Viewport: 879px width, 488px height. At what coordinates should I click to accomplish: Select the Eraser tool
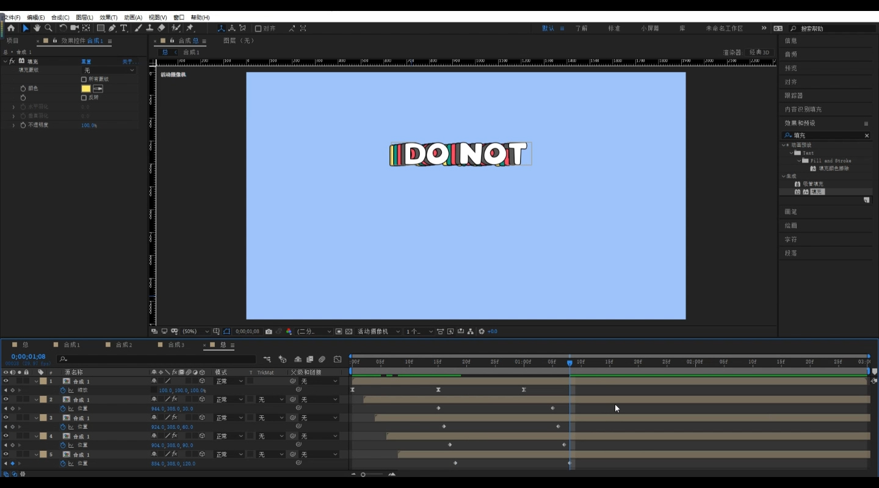click(161, 28)
